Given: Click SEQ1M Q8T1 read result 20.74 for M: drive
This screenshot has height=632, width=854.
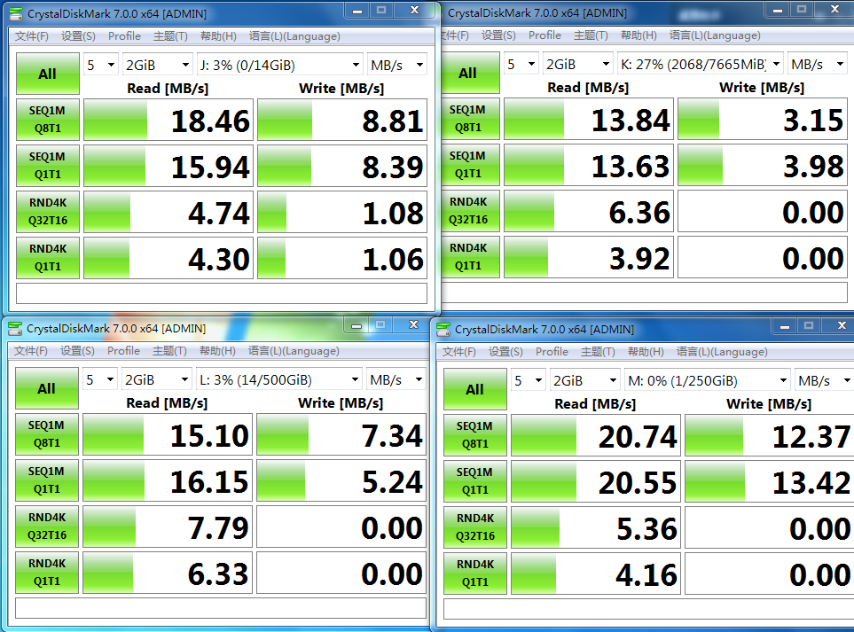Looking at the screenshot, I should click(x=595, y=436).
